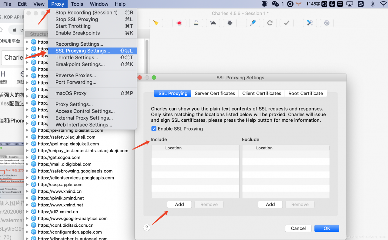Click the globe icon beside get.sogou.com
This screenshot has height=240, width=388.
click(33, 157)
